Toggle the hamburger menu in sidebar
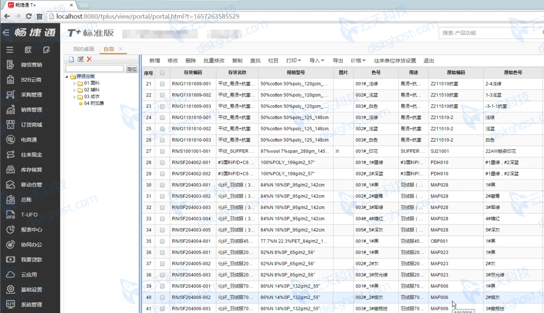The height and width of the screenshot is (313, 544). tap(10, 50)
